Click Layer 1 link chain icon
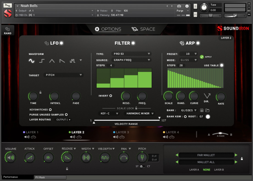The image size is (253, 181). pyautogui.click(x=34, y=137)
